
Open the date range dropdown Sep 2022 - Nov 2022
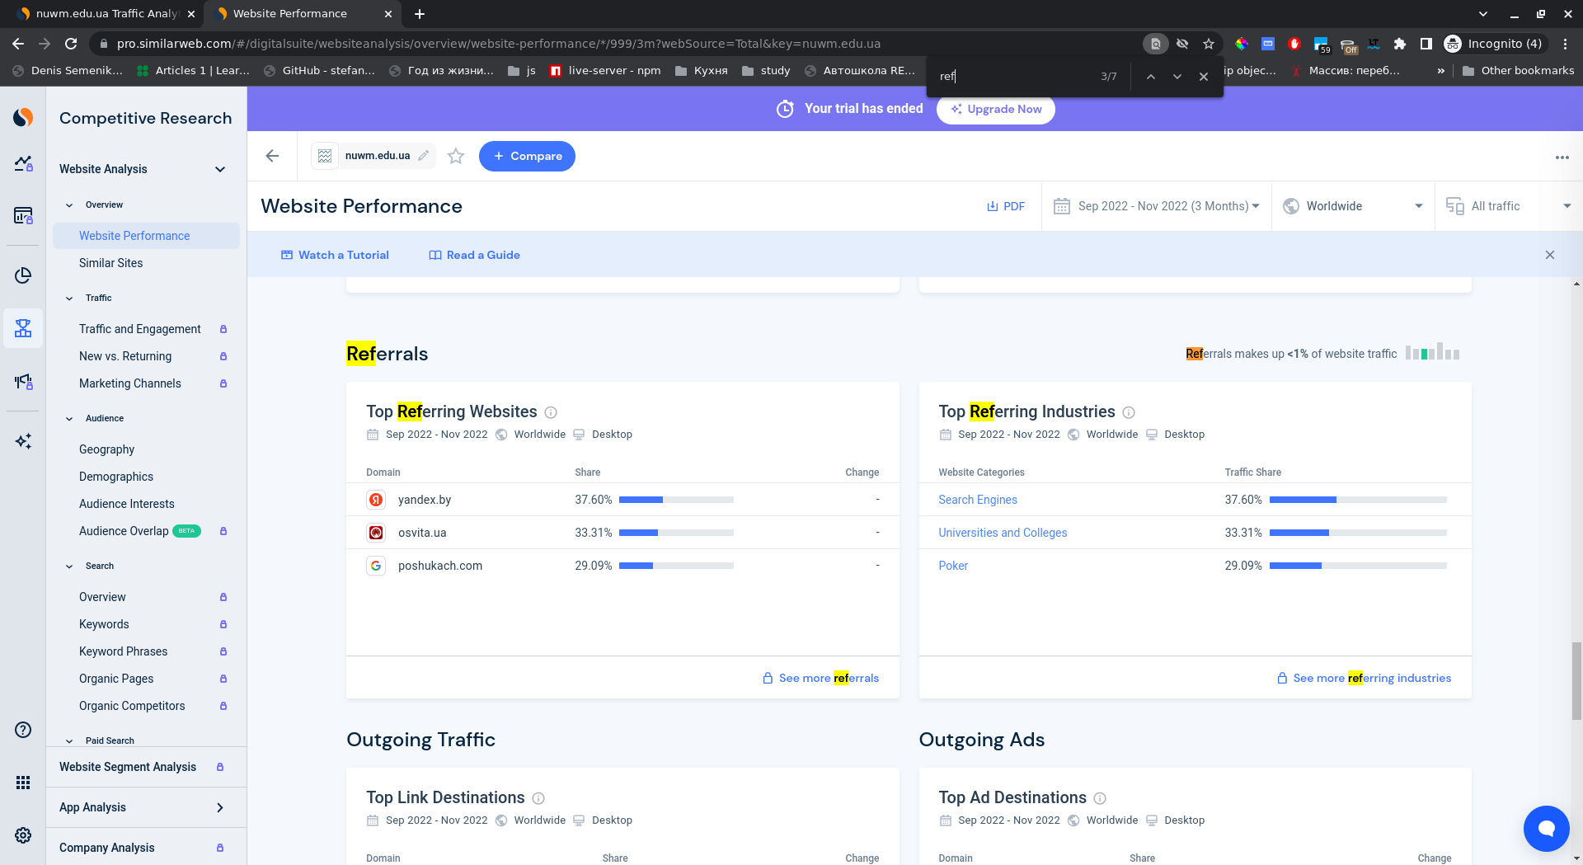click(x=1157, y=206)
